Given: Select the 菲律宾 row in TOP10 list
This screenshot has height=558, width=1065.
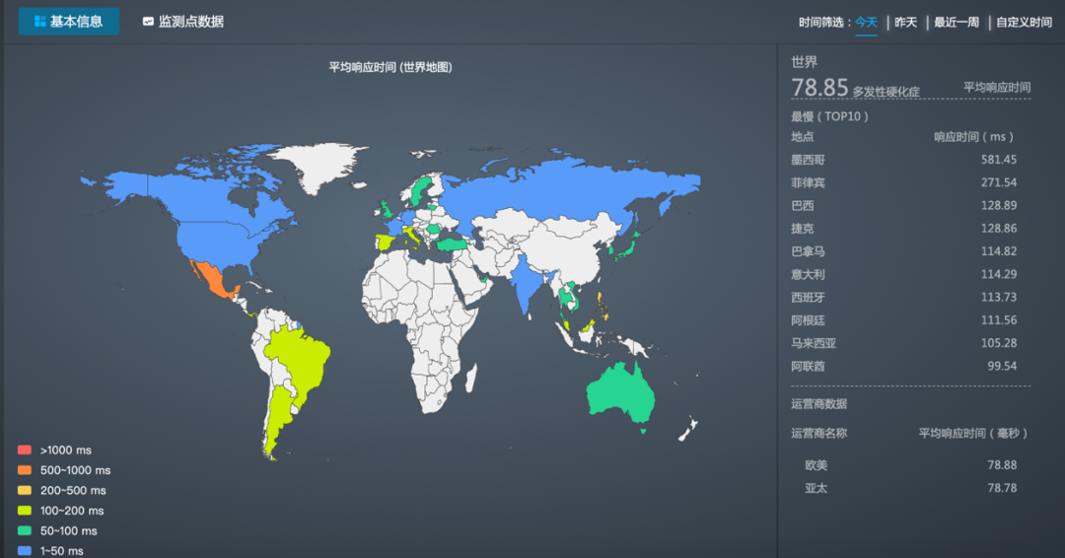Looking at the screenshot, I should point(904,182).
